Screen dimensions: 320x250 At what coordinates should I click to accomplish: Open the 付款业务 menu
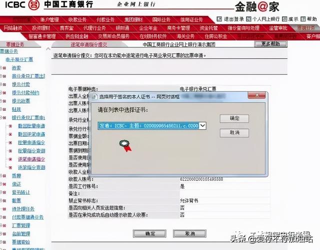pos(105,20)
